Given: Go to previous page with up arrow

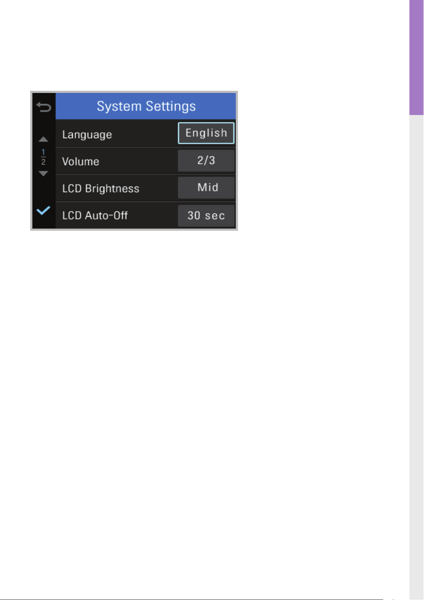Looking at the screenshot, I should [43, 139].
